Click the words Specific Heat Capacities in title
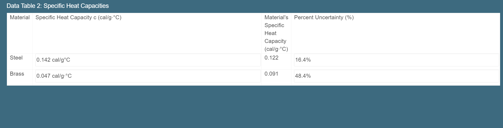Viewport: 503px width, 128px height. pos(76,6)
